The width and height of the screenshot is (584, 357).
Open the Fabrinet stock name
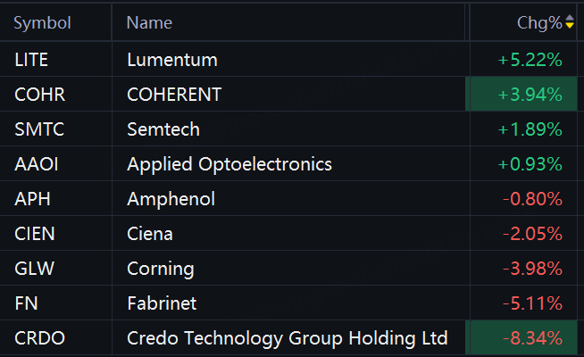pyautogui.click(x=162, y=303)
